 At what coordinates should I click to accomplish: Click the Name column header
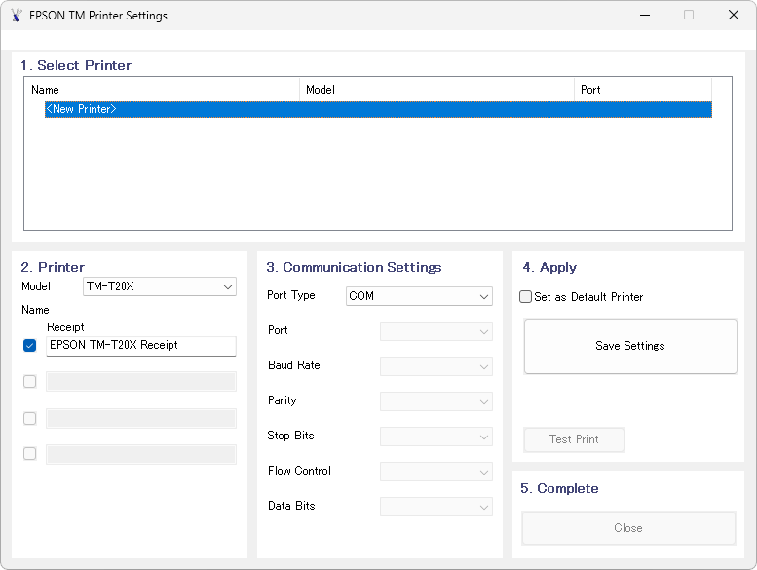pyautogui.click(x=162, y=90)
